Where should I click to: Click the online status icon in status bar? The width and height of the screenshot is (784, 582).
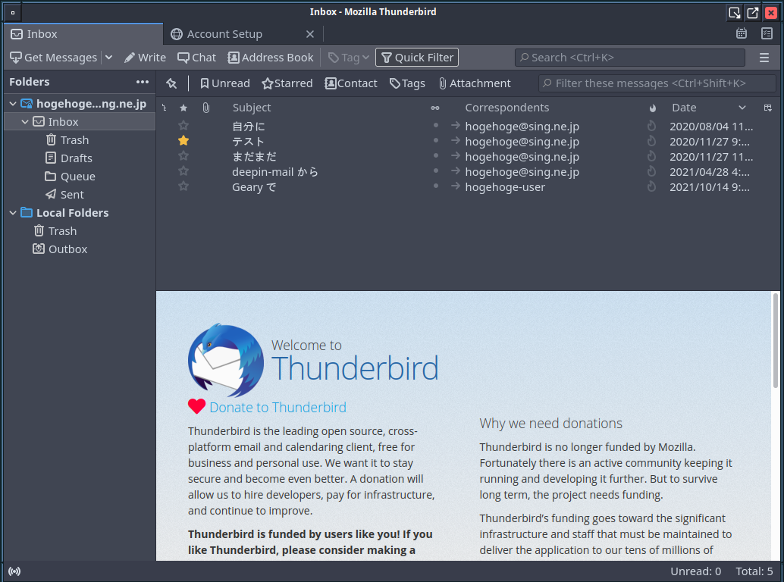14,571
